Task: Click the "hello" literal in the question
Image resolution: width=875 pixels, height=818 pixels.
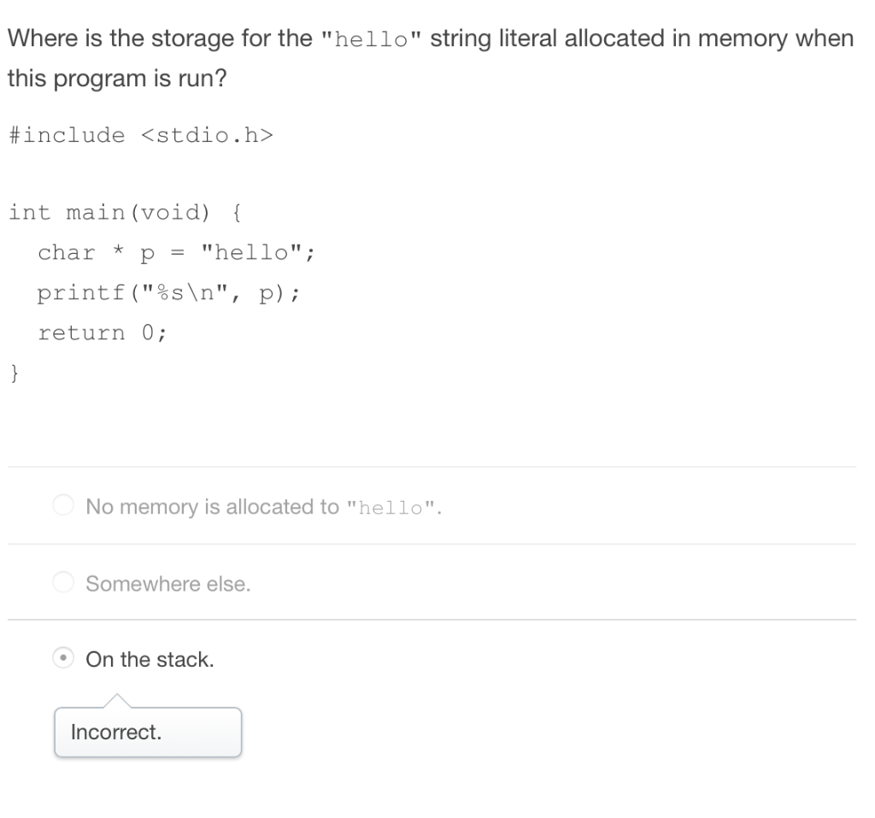Action: pos(367,38)
